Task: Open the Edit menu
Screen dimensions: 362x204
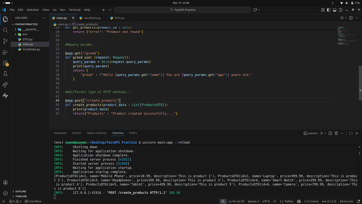Action: [x=21, y=10]
